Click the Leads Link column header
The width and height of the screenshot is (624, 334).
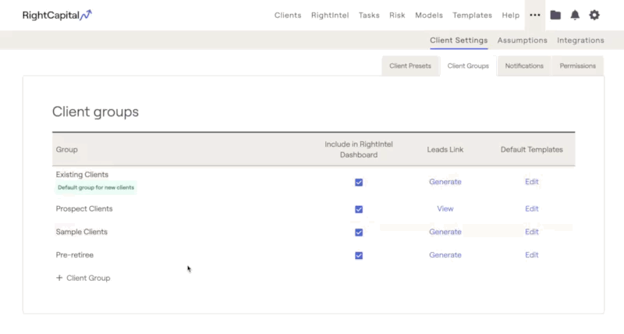click(445, 150)
